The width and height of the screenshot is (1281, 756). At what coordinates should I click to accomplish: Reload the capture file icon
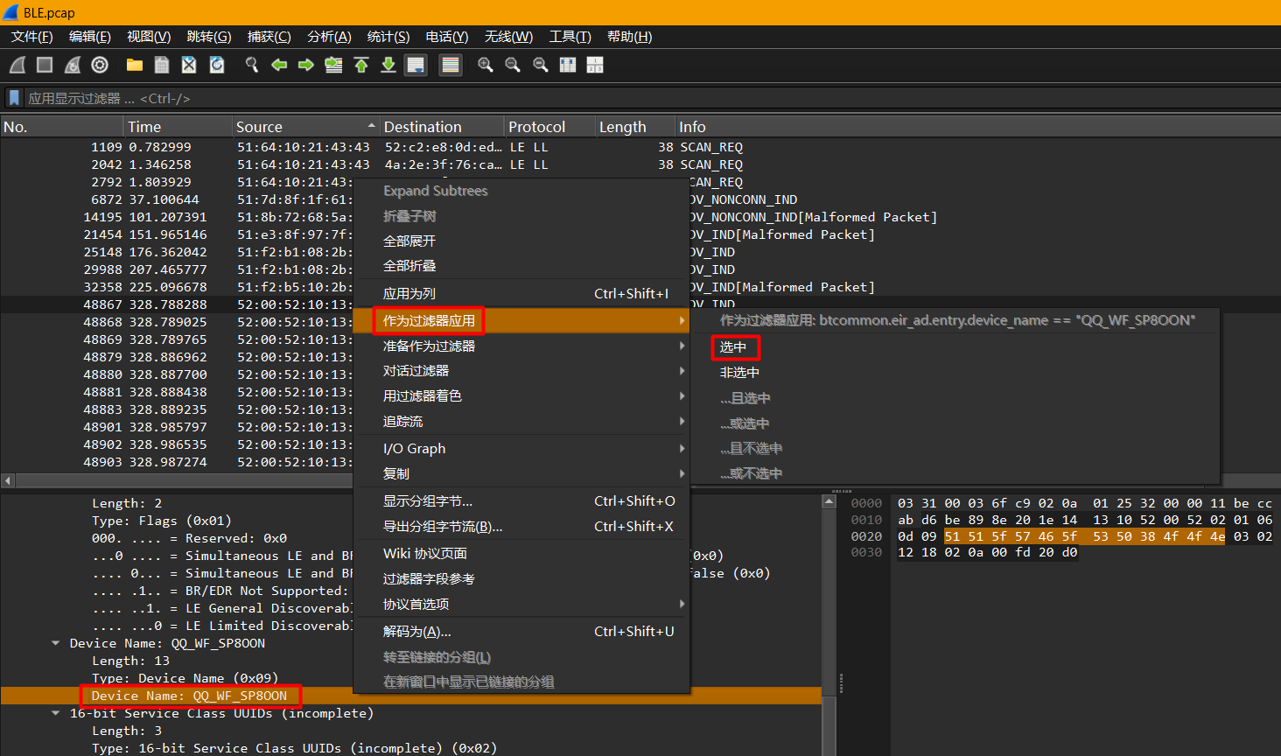coord(216,65)
